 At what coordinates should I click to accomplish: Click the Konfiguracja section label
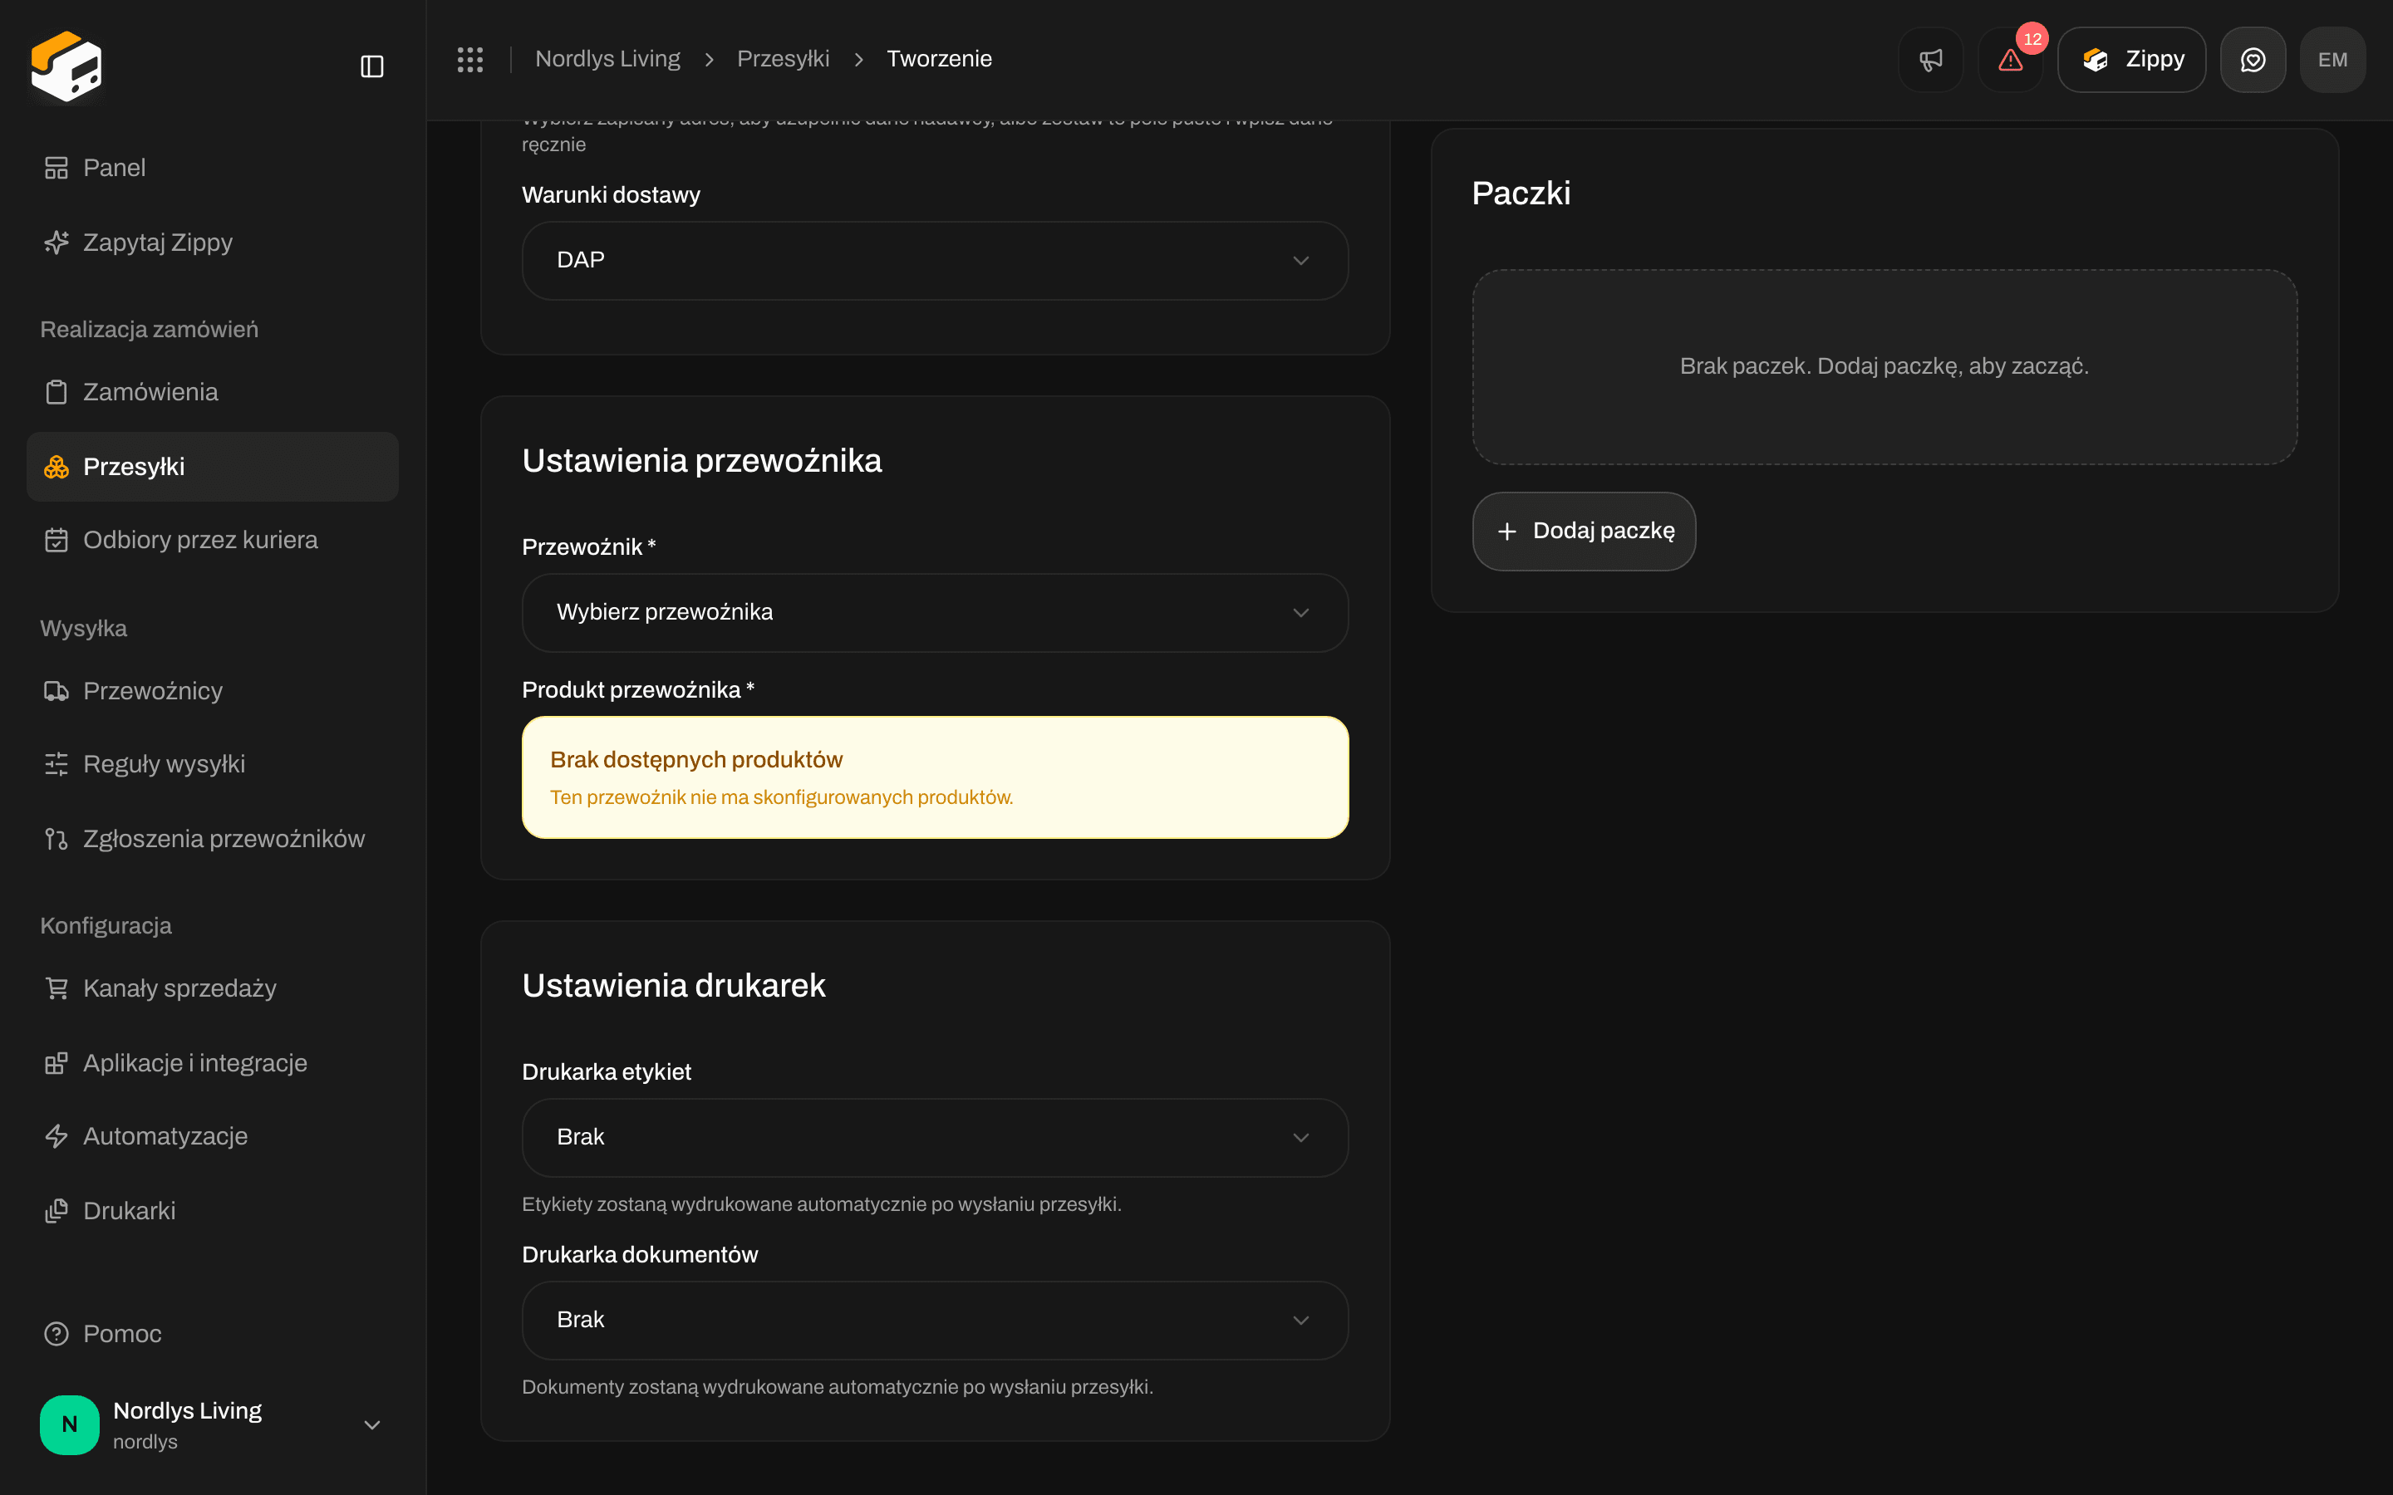point(106,925)
